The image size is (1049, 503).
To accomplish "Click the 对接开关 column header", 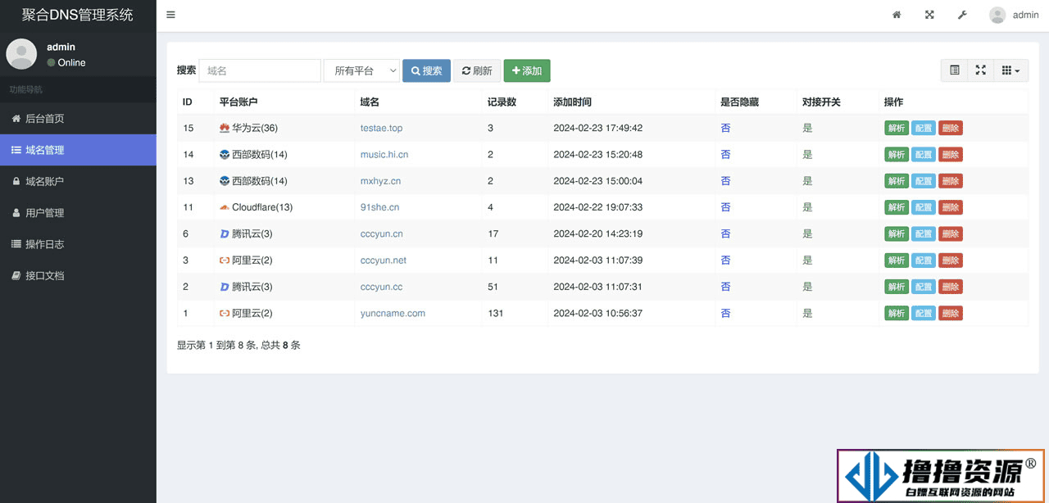I will (821, 102).
